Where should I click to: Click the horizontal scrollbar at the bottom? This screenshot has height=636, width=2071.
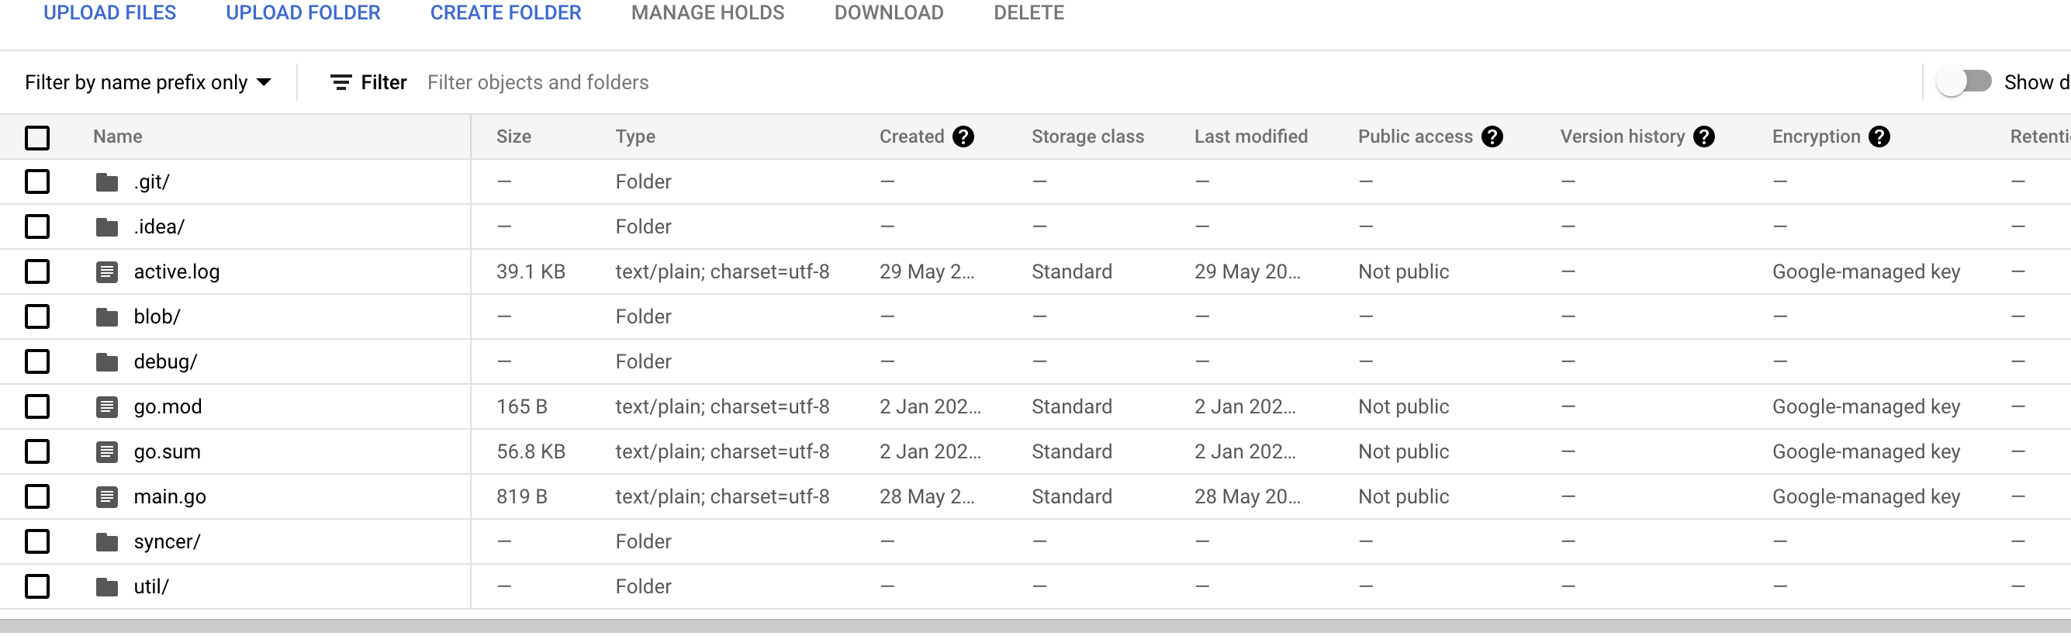(1035, 627)
